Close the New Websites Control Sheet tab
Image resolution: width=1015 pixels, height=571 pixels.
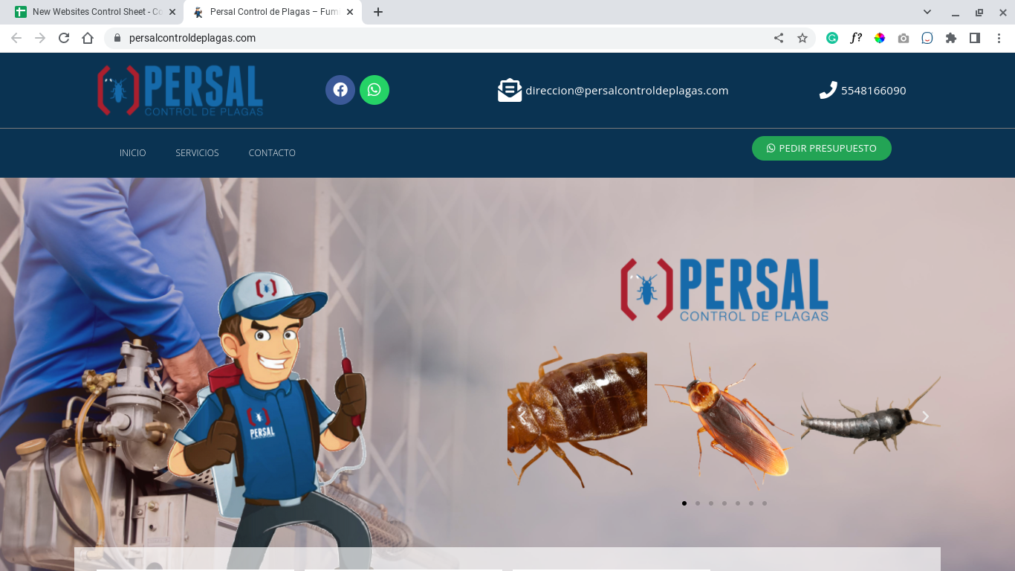tap(172, 12)
